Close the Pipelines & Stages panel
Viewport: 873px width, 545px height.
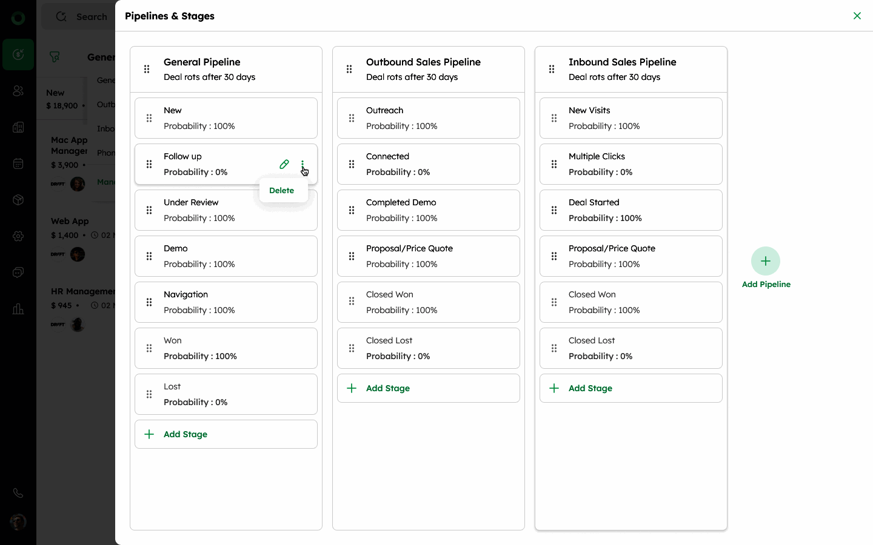coord(857,16)
